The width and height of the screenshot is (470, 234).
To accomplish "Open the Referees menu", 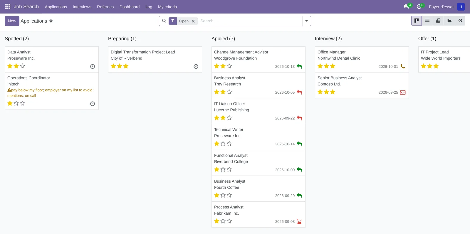I will [x=105, y=7].
